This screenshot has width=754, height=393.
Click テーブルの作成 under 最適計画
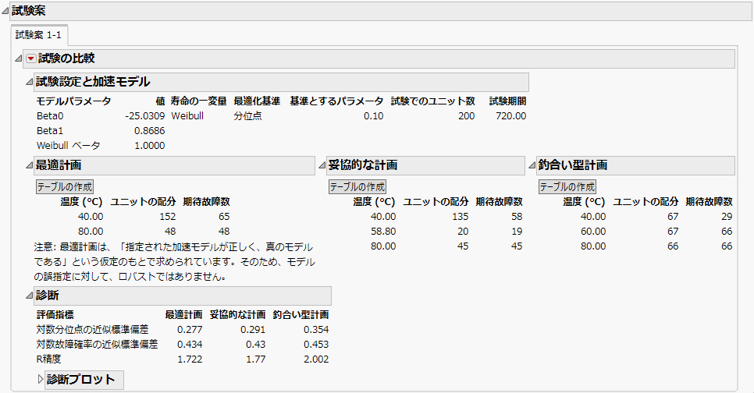pos(65,187)
